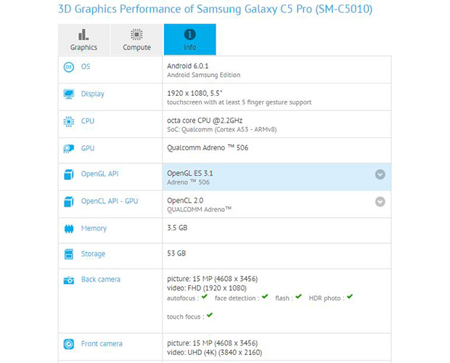Click the Memory chip icon
Screen dimensions: 450x363
point(69,229)
